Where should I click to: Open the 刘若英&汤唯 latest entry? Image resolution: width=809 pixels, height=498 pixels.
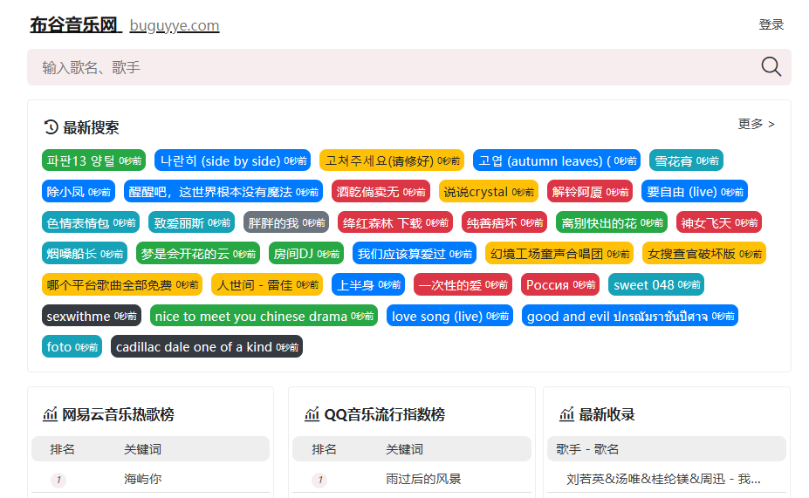point(663,479)
